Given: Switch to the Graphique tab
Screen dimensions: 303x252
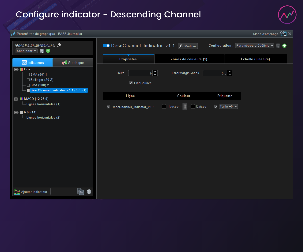Looking at the screenshot, I should 73,62.
